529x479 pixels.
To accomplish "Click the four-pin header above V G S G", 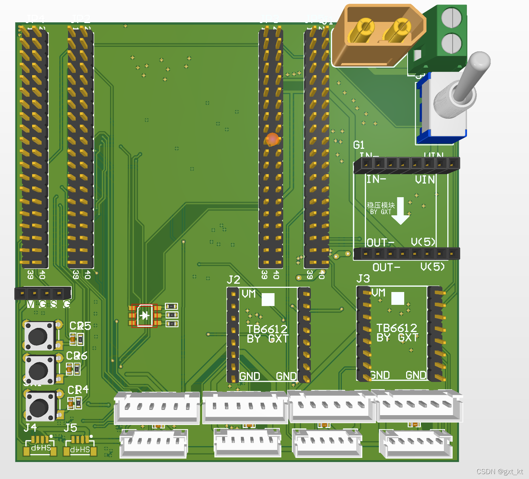I will click(x=43, y=293).
